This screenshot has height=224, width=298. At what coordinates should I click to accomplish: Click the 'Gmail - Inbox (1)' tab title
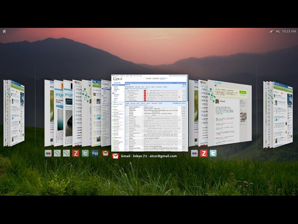(x=149, y=156)
